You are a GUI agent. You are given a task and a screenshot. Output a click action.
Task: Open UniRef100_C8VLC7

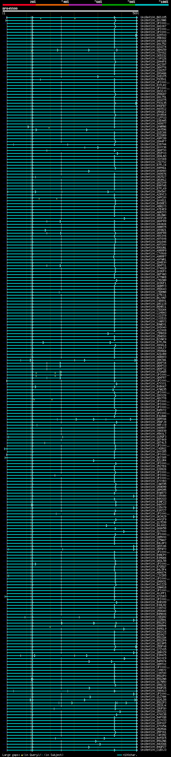pos(153,348)
